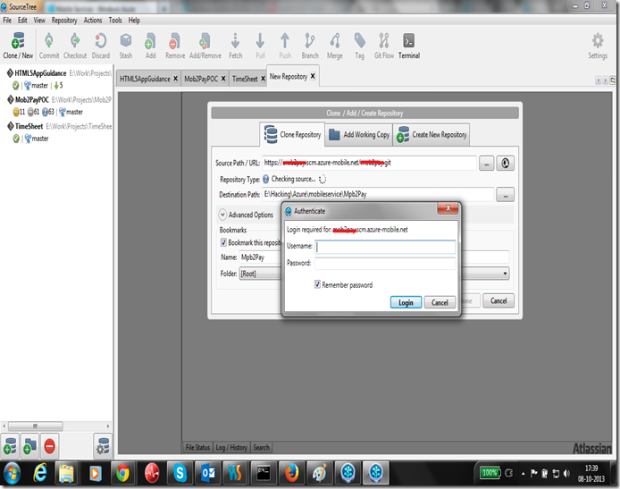Open the Repository menu
The width and height of the screenshot is (620, 489).
tap(64, 21)
